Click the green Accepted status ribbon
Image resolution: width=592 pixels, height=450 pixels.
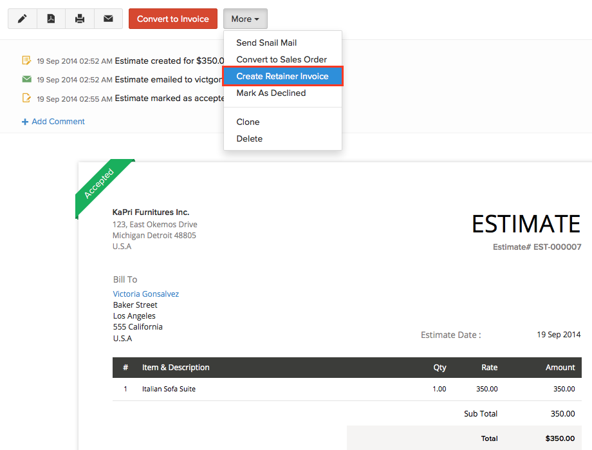tap(100, 183)
